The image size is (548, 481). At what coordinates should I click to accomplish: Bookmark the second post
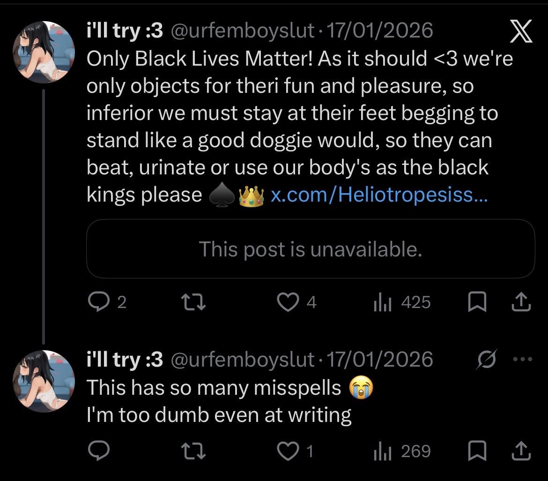(x=476, y=451)
